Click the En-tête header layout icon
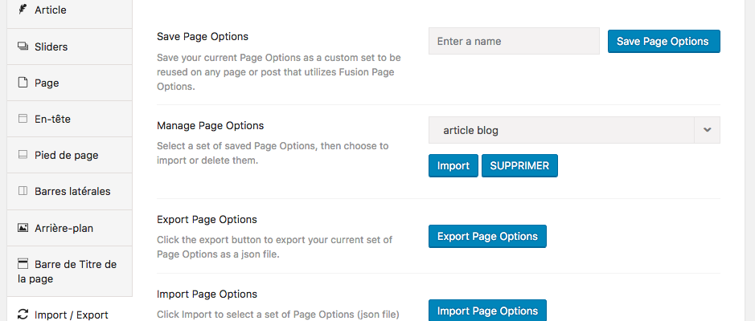This screenshot has width=755, height=321. point(23,119)
